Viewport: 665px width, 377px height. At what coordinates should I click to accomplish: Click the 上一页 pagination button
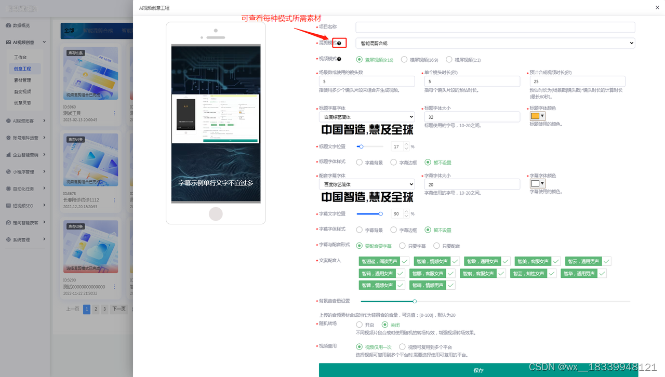[x=73, y=309]
